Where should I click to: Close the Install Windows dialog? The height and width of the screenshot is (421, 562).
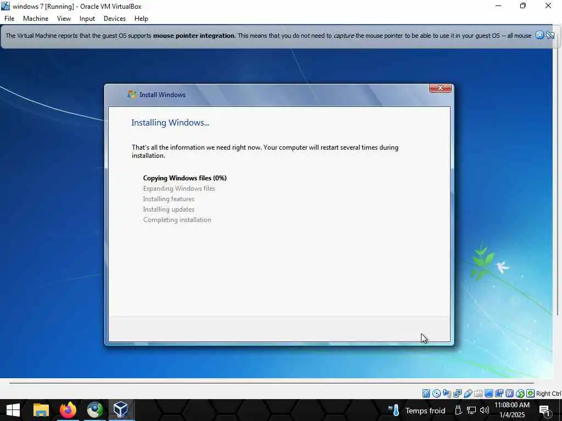click(440, 88)
